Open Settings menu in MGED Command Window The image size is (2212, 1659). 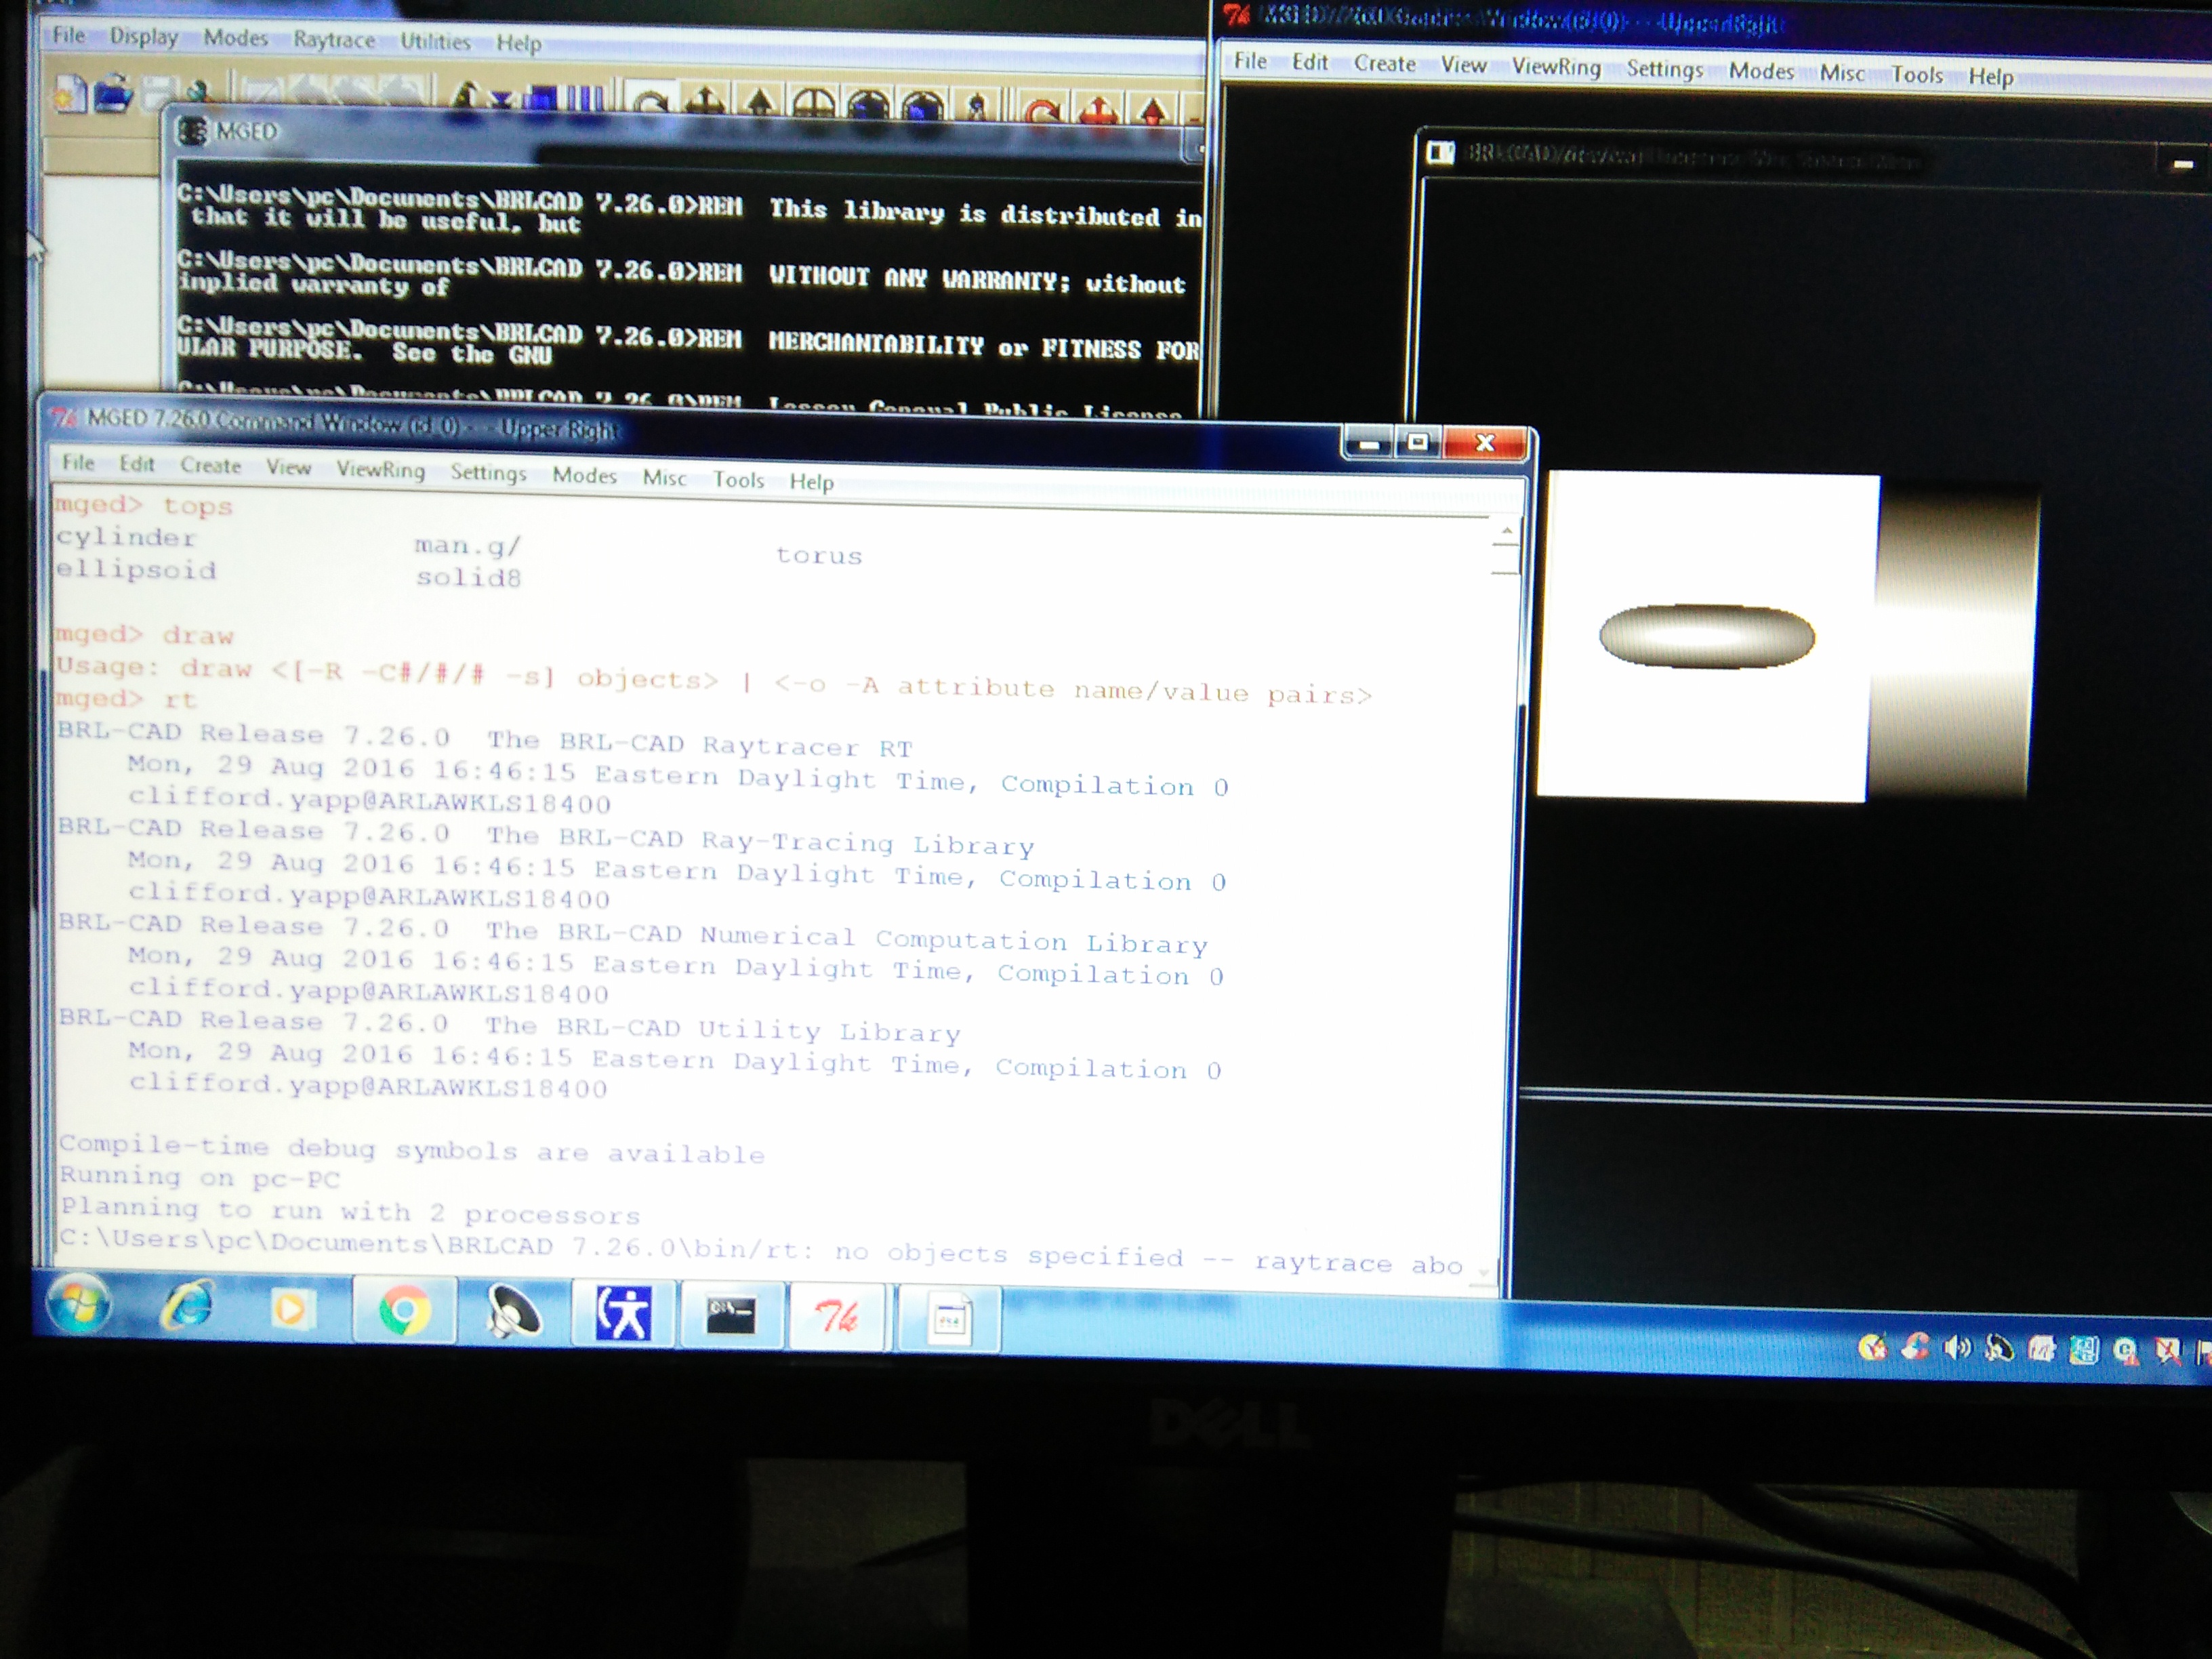pos(488,472)
